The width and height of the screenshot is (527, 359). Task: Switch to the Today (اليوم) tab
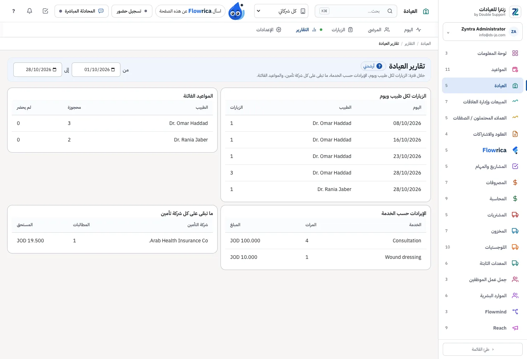[x=413, y=30]
